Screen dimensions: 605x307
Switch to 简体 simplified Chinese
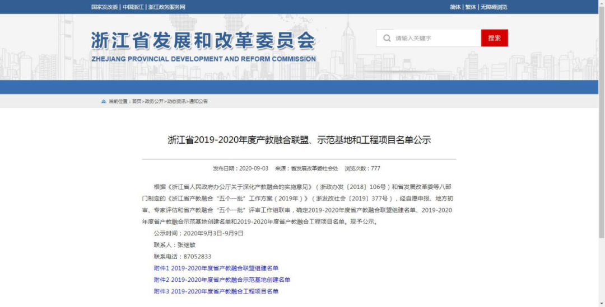(455, 7)
